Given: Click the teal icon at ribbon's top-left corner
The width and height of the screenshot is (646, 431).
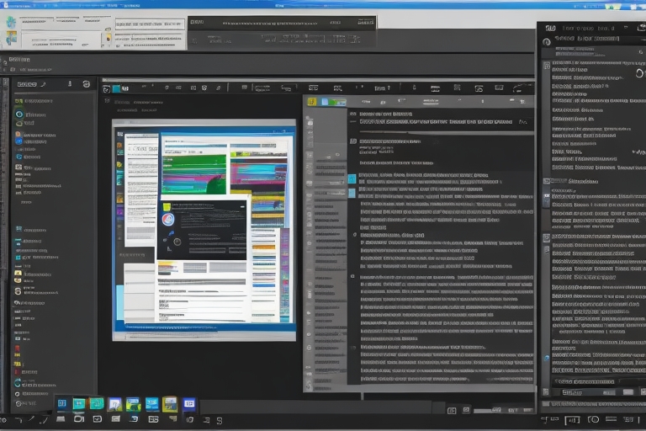Looking at the screenshot, I should click(10, 23).
